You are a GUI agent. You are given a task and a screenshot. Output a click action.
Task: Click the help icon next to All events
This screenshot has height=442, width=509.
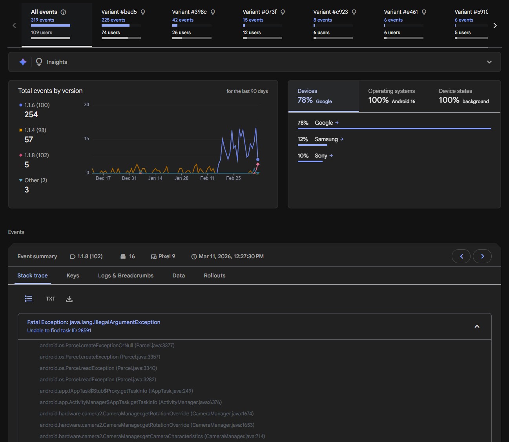[x=64, y=12]
